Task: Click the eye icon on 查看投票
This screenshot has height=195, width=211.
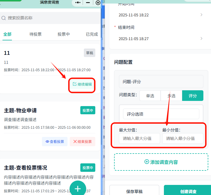Action: click(47, 142)
